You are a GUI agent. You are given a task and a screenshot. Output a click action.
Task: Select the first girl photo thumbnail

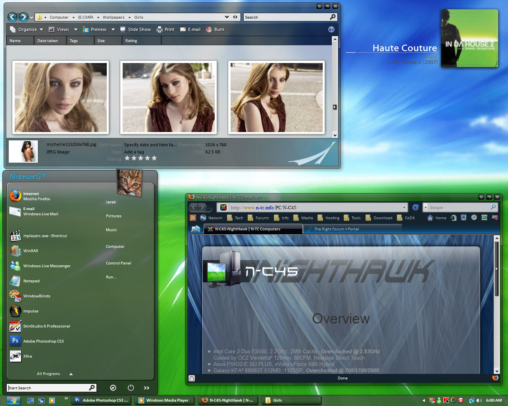(x=61, y=97)
